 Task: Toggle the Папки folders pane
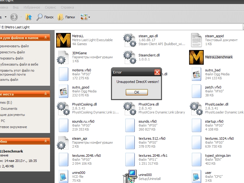(x=66, y=17)
